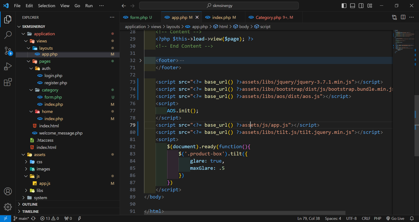This screenshot has width=419, height=222.
Task: Open notifications bell in status bar
Action: (412, 218)
